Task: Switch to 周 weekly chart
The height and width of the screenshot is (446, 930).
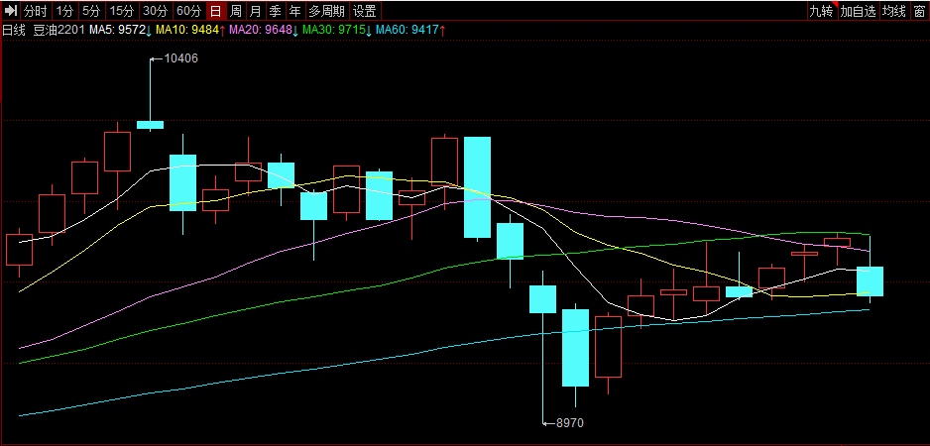Action: [236, 11]
